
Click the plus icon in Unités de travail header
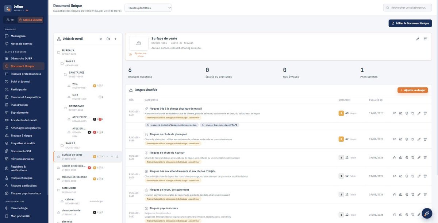(x=115, y=39)
